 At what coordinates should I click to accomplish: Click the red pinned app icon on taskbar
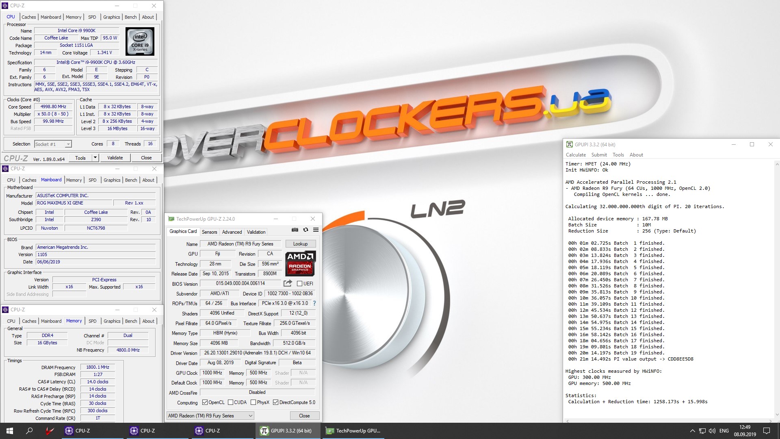[49, 431]
